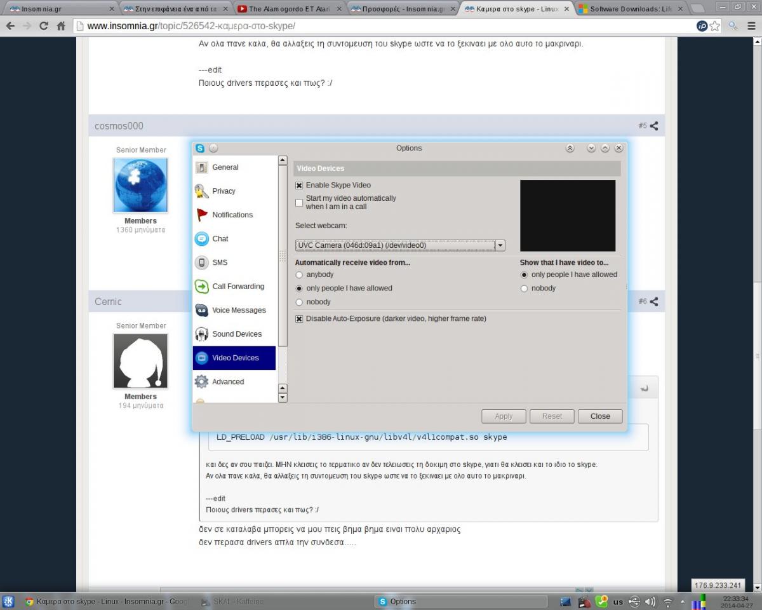Open the KDE application launcher
Viewport: 762px width, 610px height.
pos(9,601)
